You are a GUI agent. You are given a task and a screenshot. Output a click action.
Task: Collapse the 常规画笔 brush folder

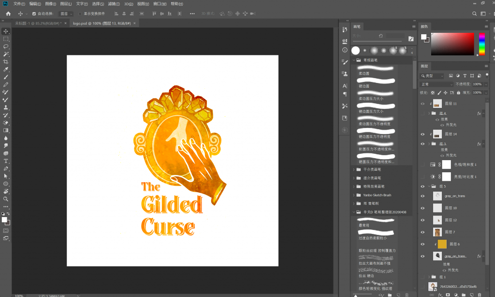pyautogui.click(x=354, y=60)
